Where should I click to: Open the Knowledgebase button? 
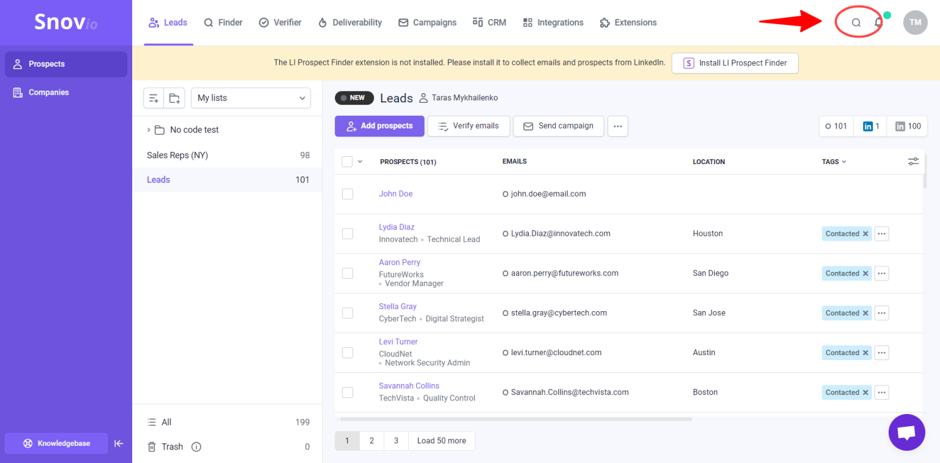coord(56,443)
